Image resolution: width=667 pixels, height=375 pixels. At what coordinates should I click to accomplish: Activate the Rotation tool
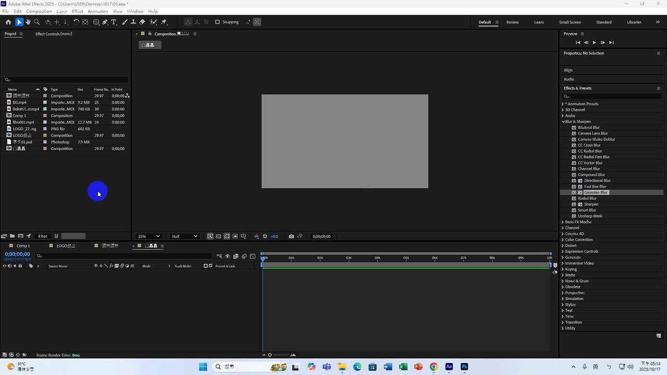(76, 22)
